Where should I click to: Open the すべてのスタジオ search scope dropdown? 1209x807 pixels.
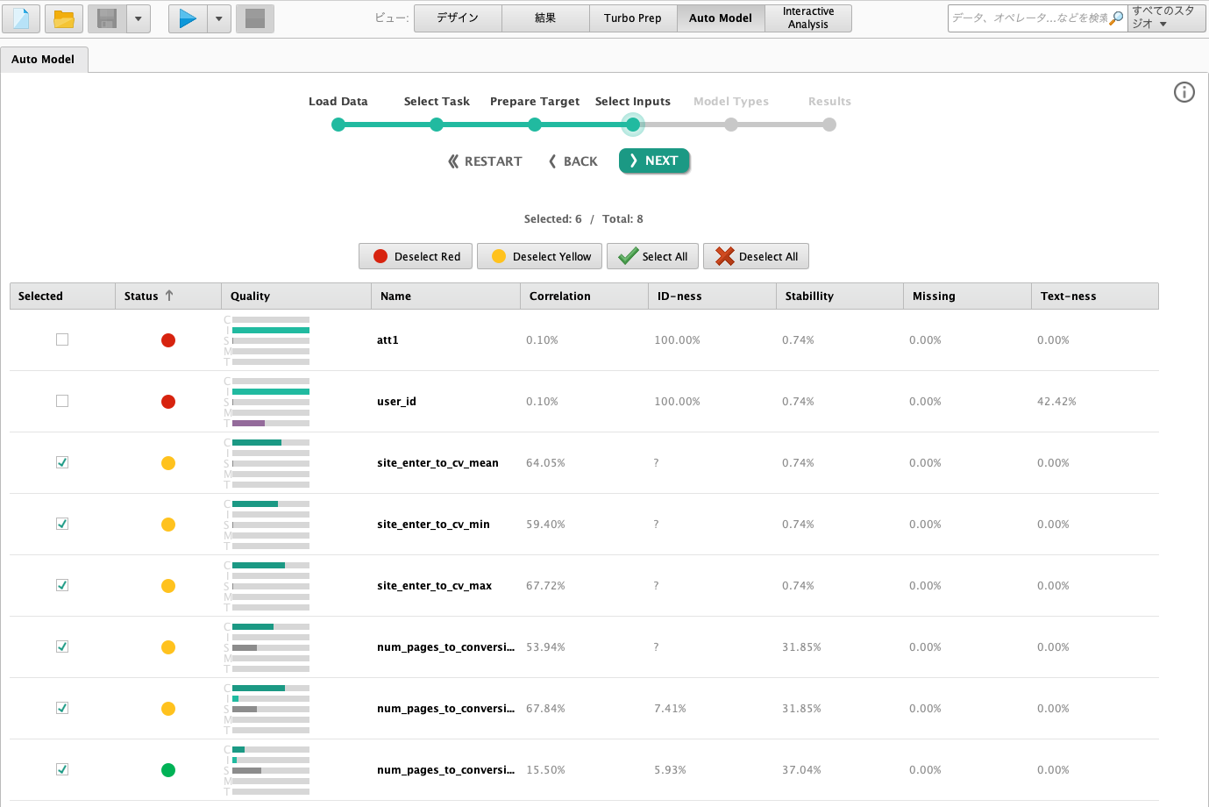pos(1167,18)
